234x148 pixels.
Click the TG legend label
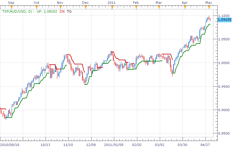pyautogui.click(x=69, y=11)
